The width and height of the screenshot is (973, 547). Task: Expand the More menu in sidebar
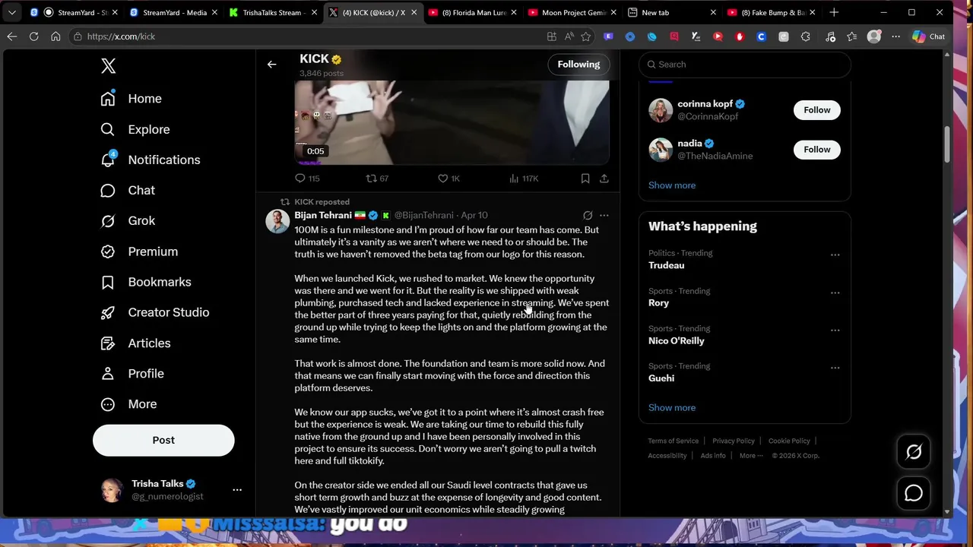(x=128, y=403)
